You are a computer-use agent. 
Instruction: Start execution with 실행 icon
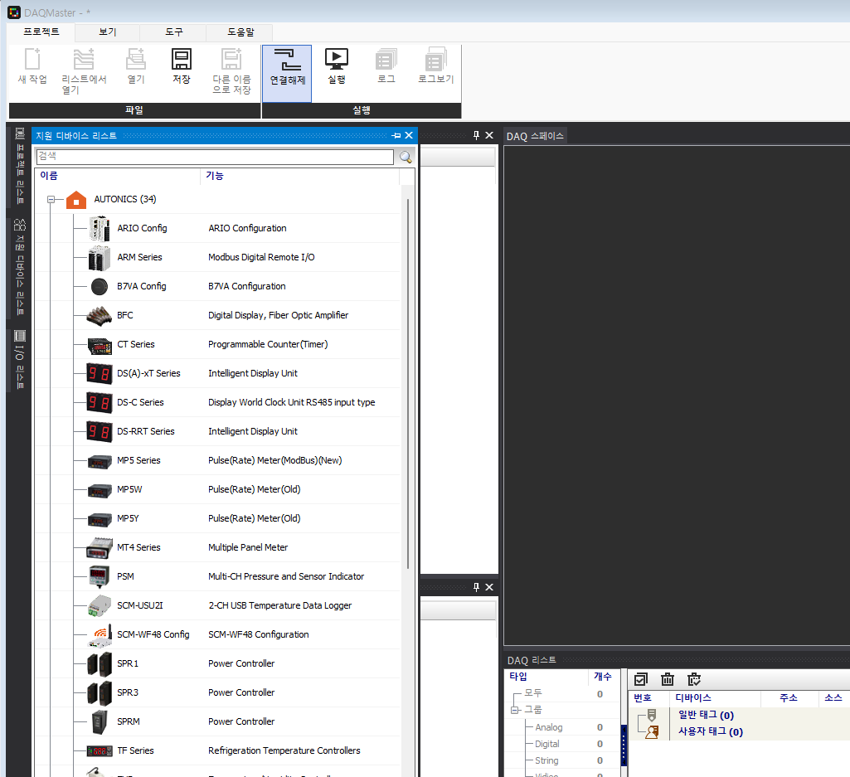click(337, 59)
